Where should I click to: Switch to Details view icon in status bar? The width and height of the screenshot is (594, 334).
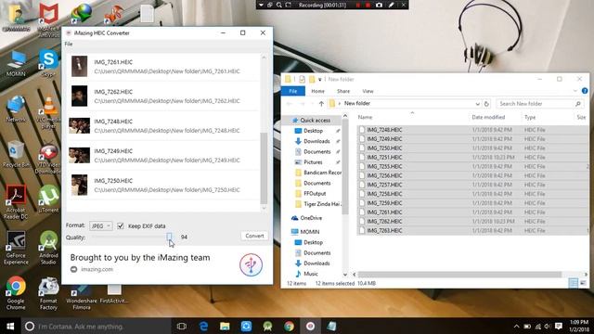click(x=574, y=283)
